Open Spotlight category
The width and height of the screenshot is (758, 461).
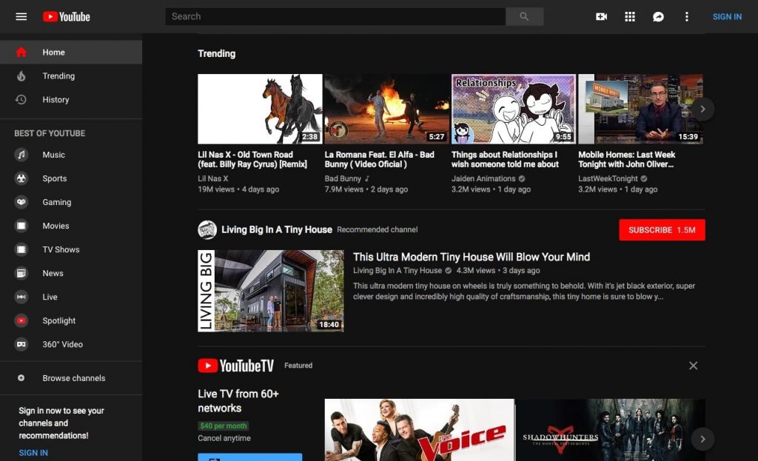click(x=71, y=320)
